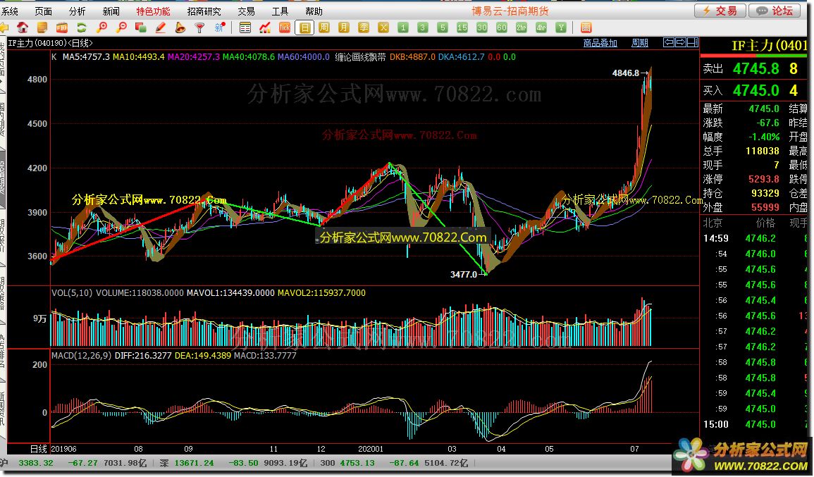Click the red funnel filter icon
This screenshot has height=477, width=814.
click(200, 27)
